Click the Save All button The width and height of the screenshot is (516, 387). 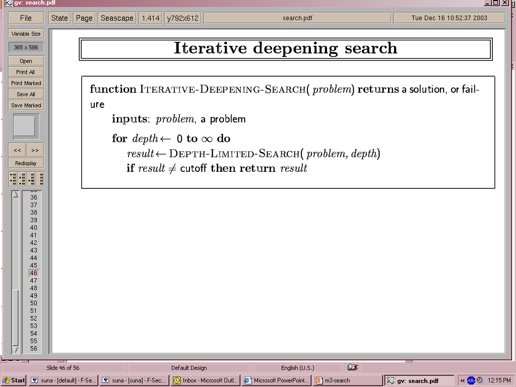tap(26, 94)
